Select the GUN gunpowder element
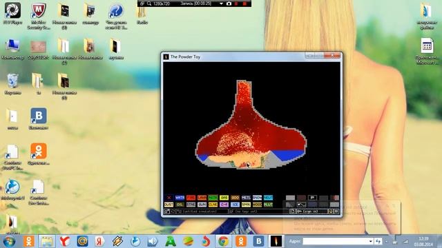The width and height of the screenshot is (442, 248). pyautogui.click(x=202, y=205)
